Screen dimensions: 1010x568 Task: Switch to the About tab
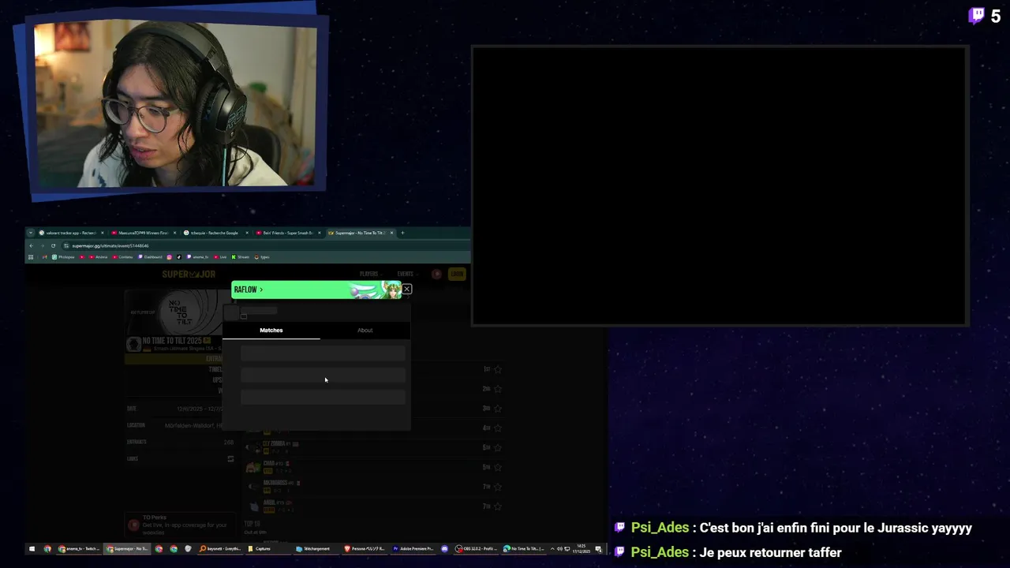tap(365, 331)
